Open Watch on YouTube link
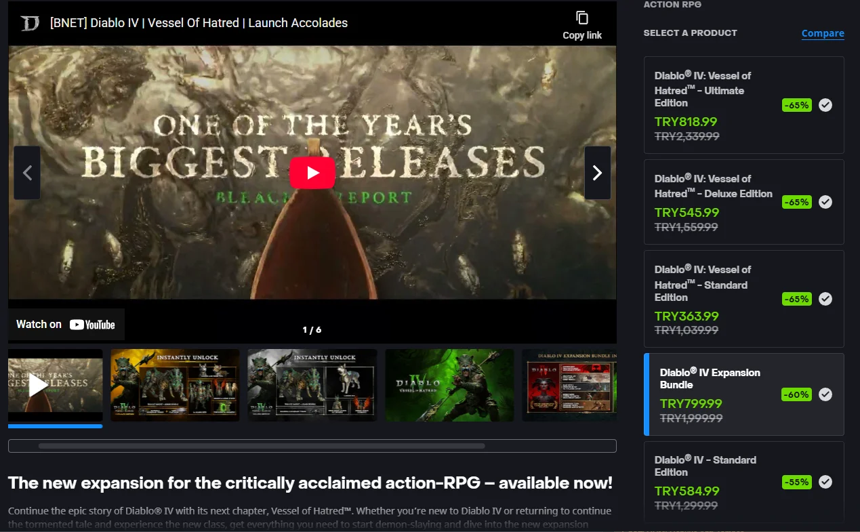 [66, 325]
